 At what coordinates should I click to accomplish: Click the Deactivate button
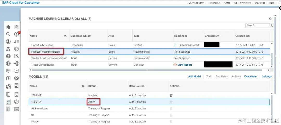[x=250, y=77]
